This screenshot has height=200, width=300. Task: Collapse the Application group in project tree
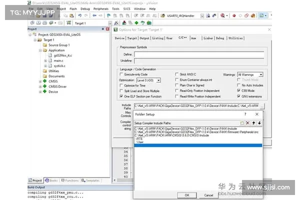coord(40,50)
